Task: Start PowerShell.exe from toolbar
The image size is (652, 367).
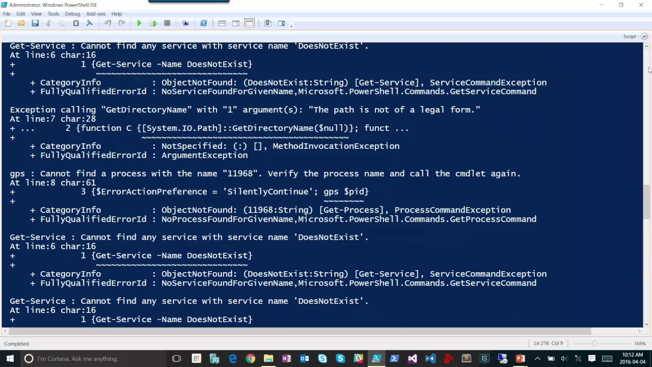Action: pyautogui.click(x=204, y=23)
